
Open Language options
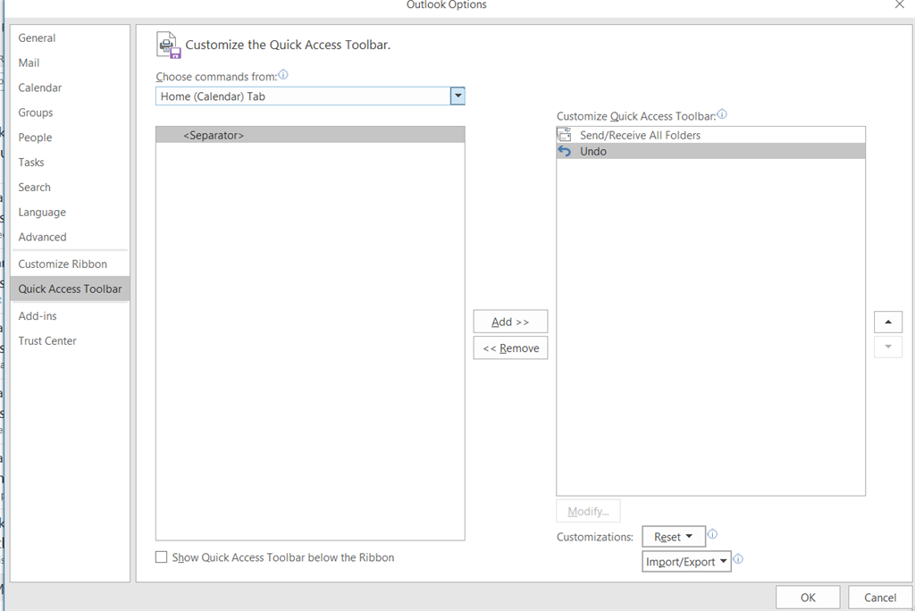point(70,213)
